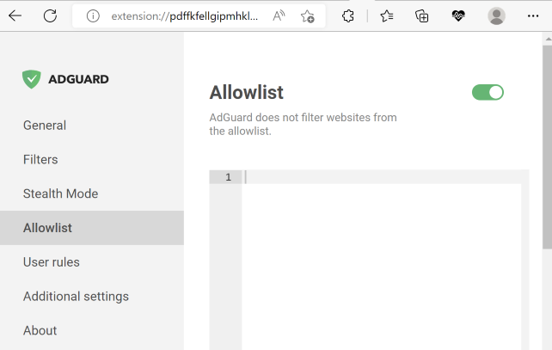Select Allowlist in the sidebar
The image size is (552, 350).
[92, 228]
